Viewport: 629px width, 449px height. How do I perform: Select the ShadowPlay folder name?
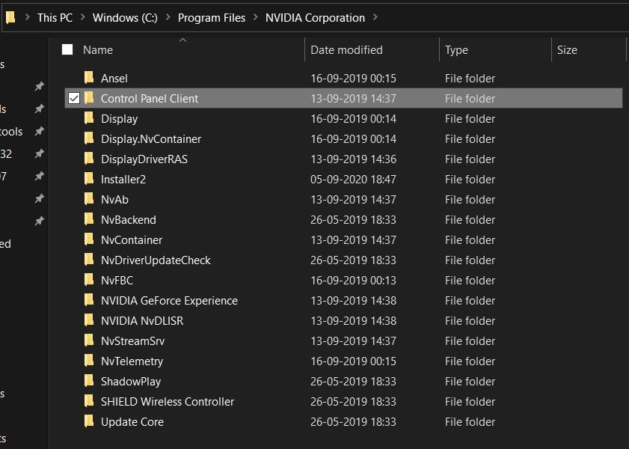coord(131,381)
